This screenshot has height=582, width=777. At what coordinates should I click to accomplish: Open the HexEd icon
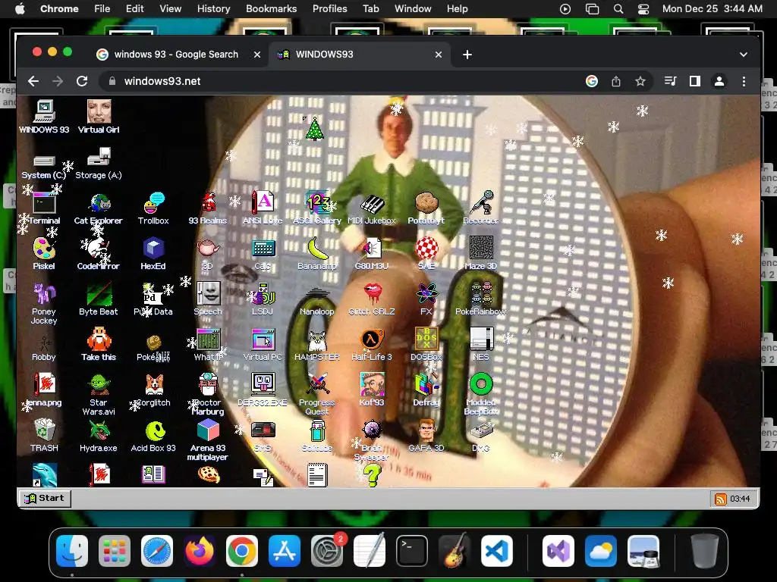tap(153, 254)
